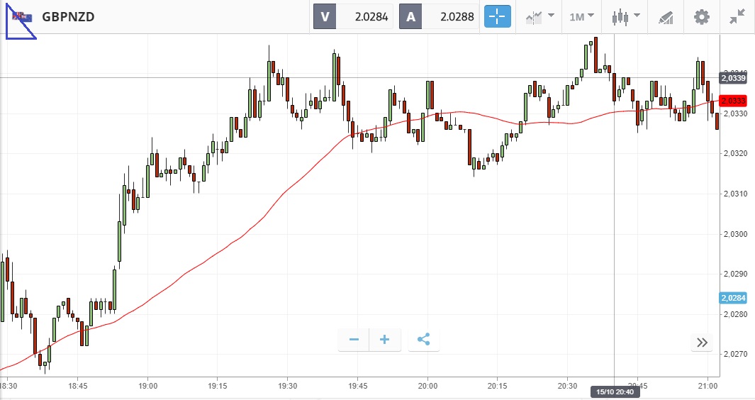
Task: Click the blue 2.0284 price label
Action: click(x=733, y=298)
